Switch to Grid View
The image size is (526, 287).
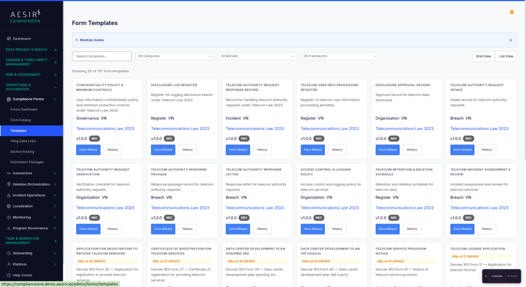483,56
